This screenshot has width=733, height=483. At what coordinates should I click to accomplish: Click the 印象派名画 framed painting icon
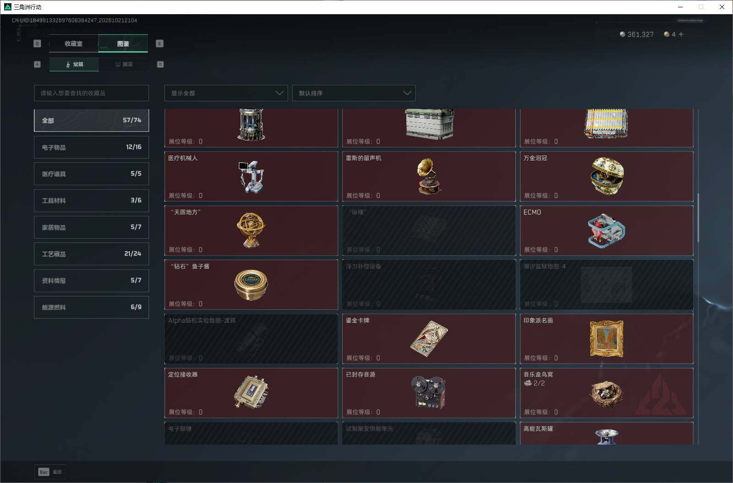pos(607,339)
